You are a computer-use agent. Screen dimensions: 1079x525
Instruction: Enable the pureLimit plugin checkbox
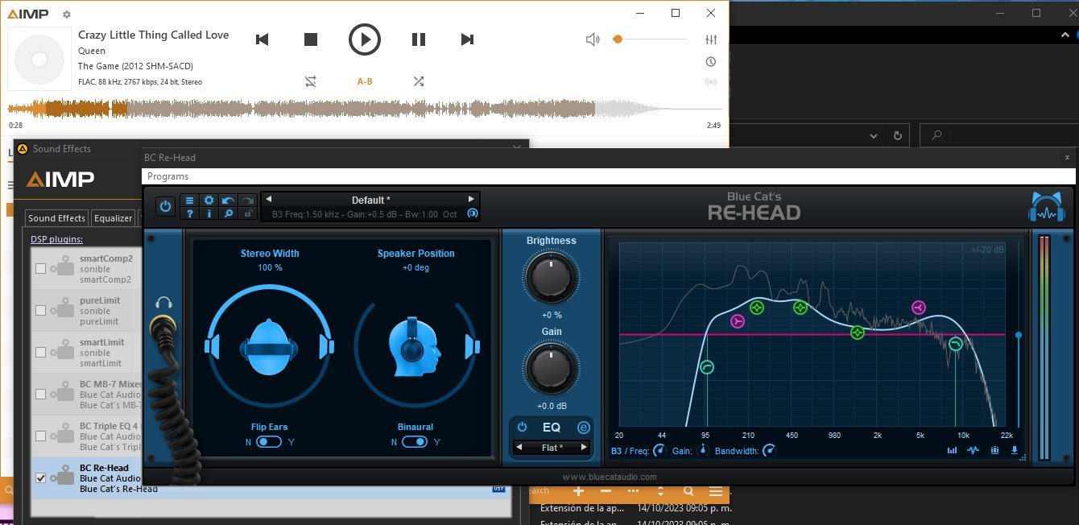pos(40,311)
